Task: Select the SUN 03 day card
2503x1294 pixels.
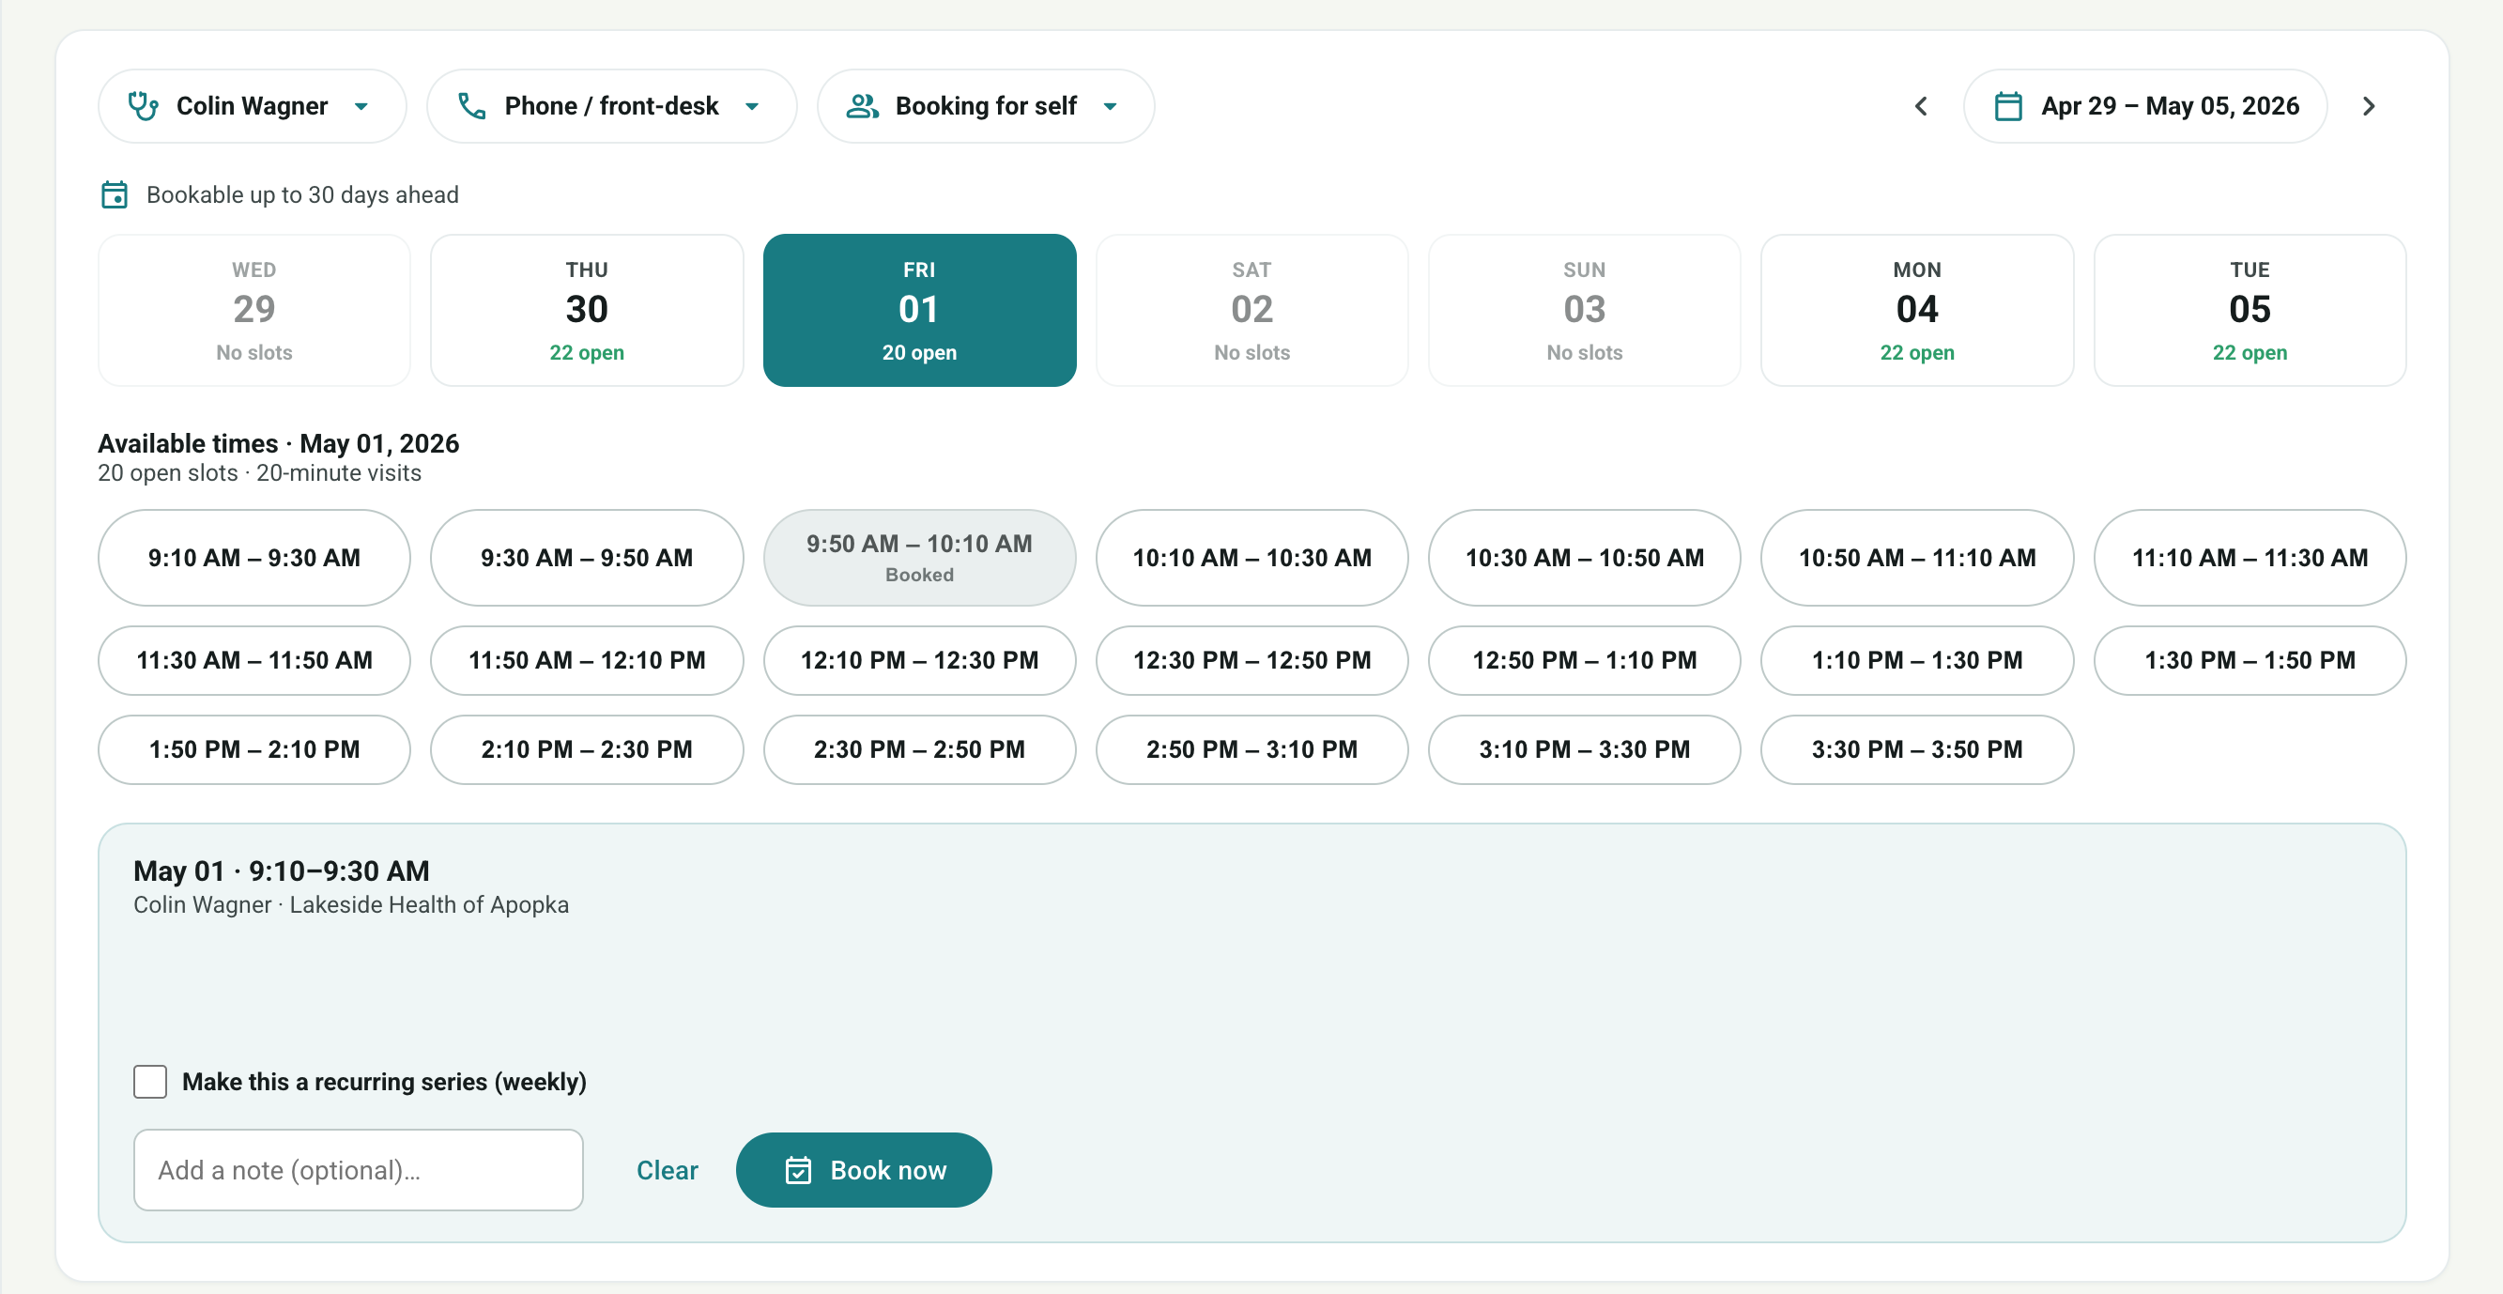Action: pyautogui.click(x=1584, y=310)
